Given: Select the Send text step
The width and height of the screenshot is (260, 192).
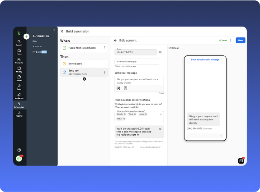Looking at the screenshot, I should point(84,72).
